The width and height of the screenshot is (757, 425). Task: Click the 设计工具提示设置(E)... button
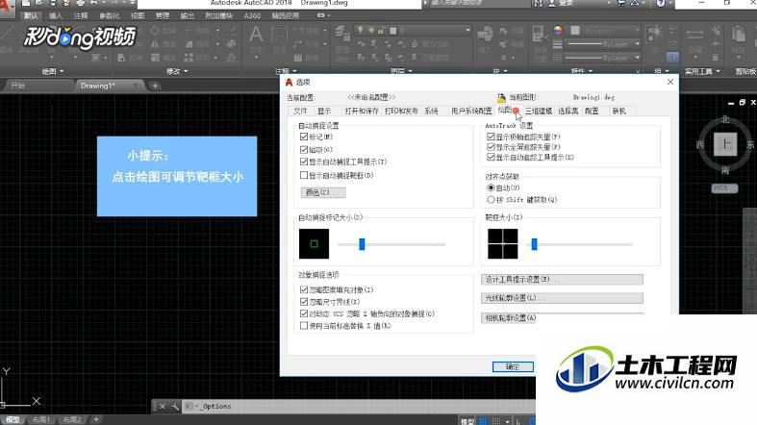point(562,279)
